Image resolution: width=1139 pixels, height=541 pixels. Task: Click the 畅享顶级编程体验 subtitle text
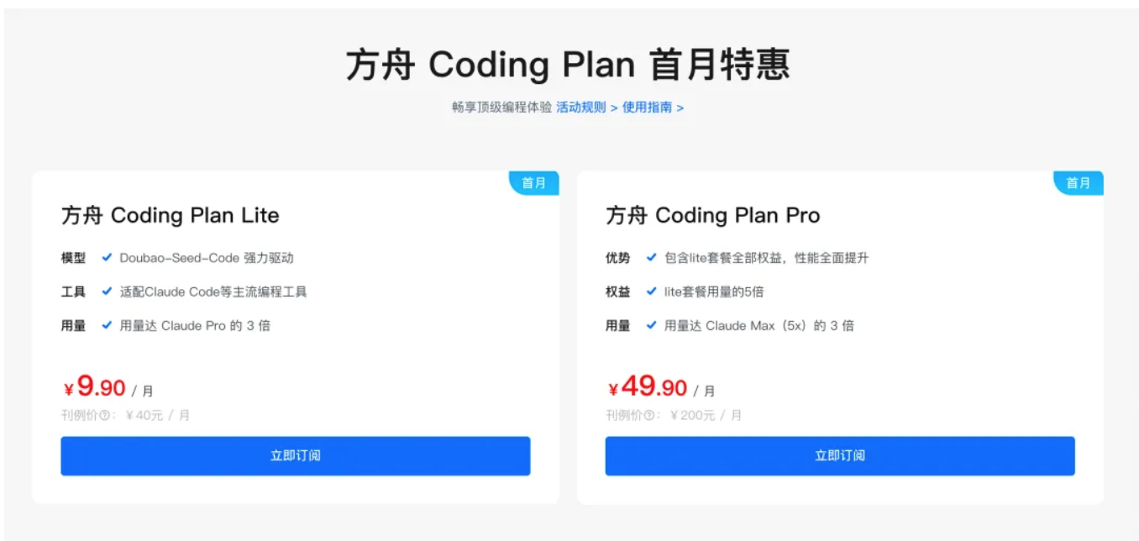pos(501,108)
